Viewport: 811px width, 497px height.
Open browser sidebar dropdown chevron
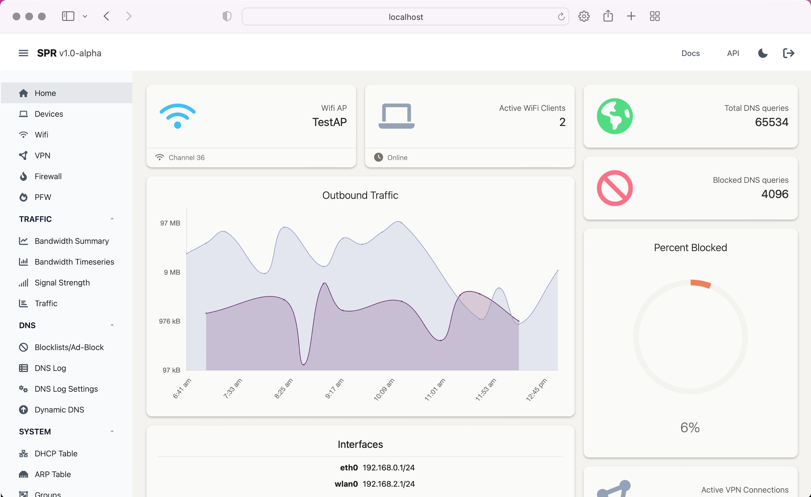pyautogui.click(x=85, y=16)
